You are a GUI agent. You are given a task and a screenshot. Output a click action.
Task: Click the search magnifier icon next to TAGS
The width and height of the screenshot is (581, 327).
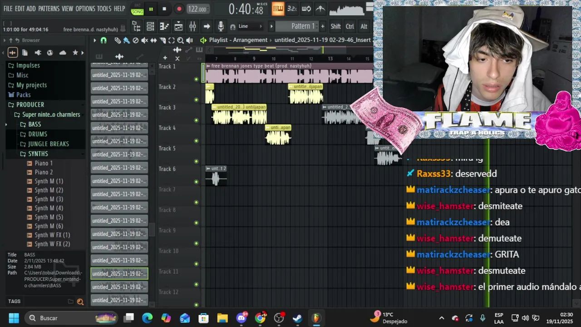point(80,302)
